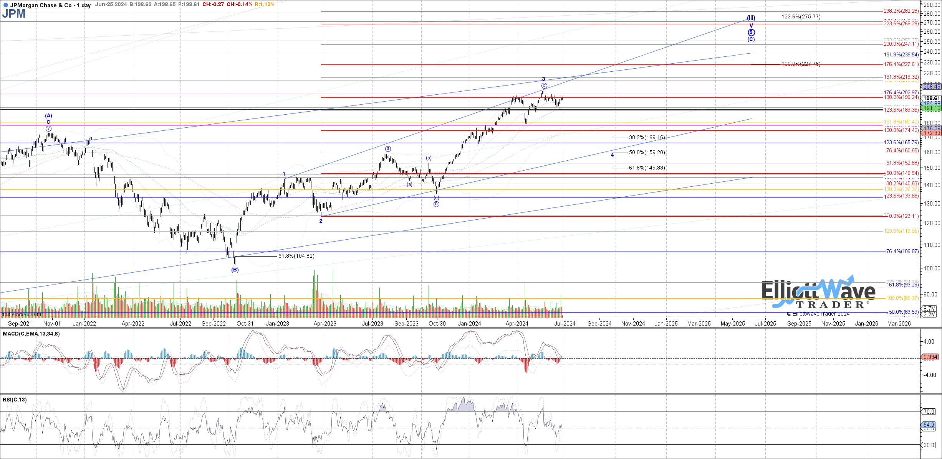
Task: Click the 208.49 price tag on axis
Action: (931, 87)
